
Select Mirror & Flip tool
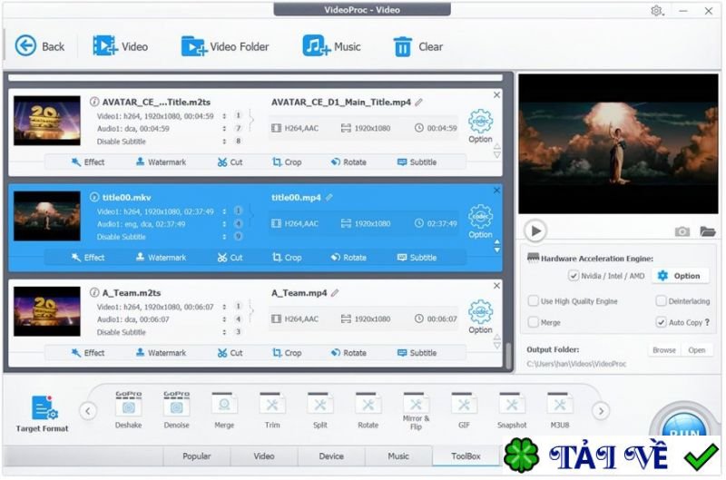pyautogui.click(x=416, y=411)
